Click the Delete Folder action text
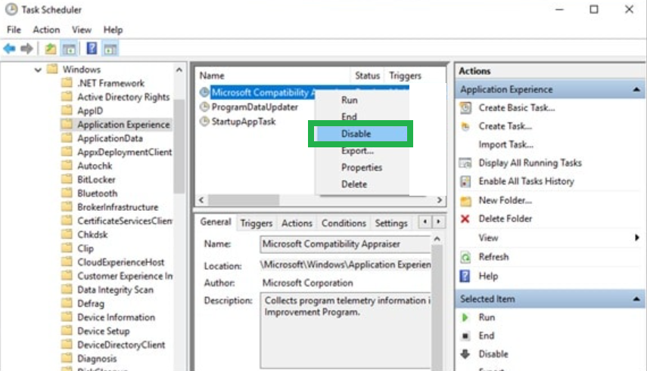 coord(505,218)
